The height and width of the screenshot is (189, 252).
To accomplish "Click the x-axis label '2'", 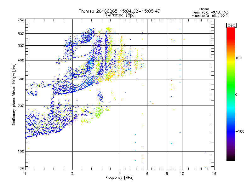I will click(72, 174).
